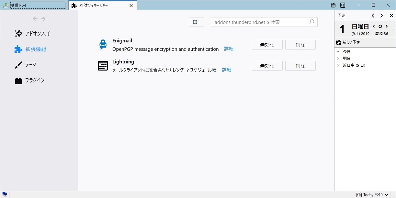This screenshot has height=198, width=396.
Task: Expand the 今日 agenda section
Action: [x=338, y=52]
